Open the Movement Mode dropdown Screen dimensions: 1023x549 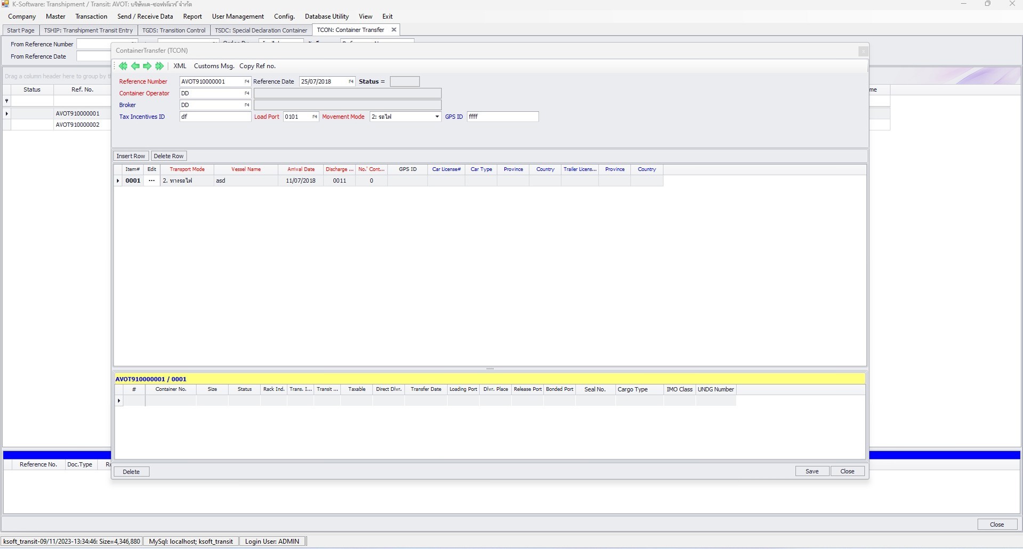pyautogui.click(x=436, y=117)
